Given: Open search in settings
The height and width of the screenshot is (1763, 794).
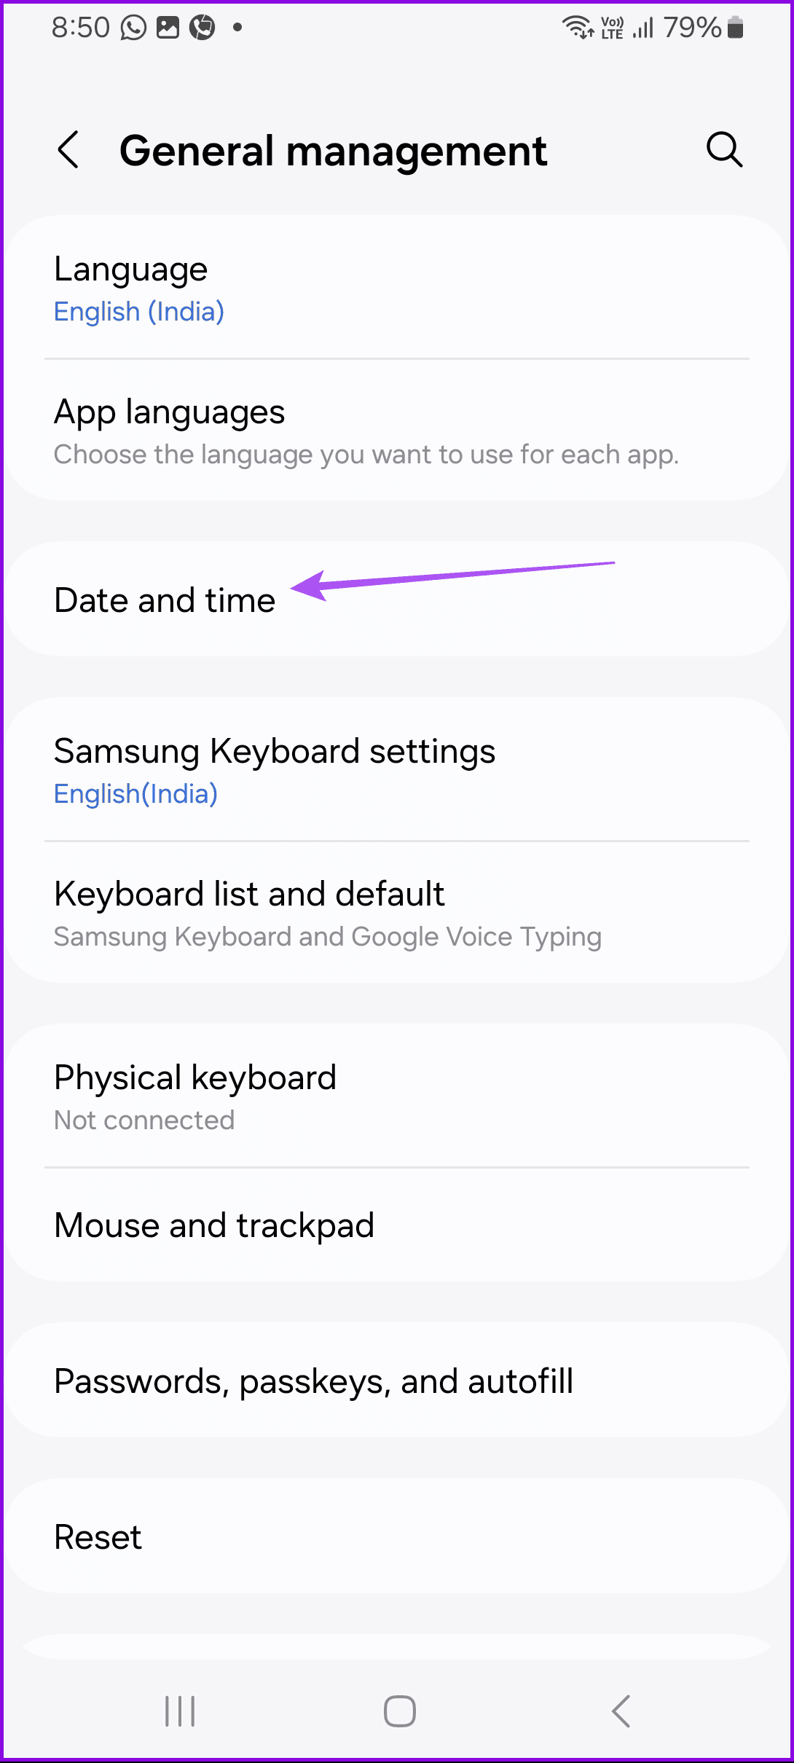Looking at the screenshot, I should click(724, 151).
